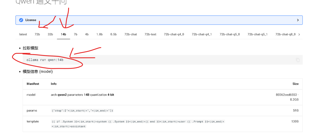Select the 14b tab

pos(63,34)
